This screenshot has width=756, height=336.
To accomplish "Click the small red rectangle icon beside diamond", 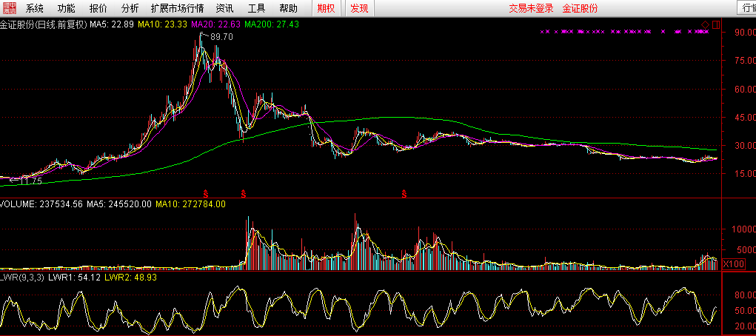I will (715, 24).
